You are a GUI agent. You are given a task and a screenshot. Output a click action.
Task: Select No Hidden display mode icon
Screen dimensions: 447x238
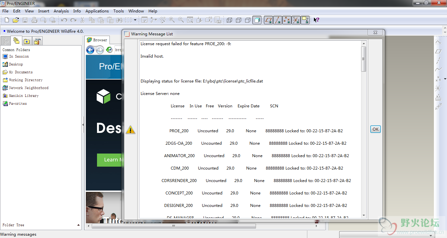point(248,20)
